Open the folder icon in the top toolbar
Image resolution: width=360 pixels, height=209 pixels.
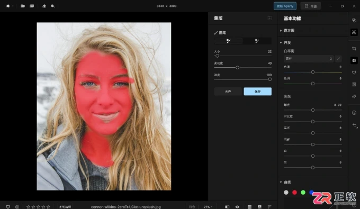pos(22,6)
